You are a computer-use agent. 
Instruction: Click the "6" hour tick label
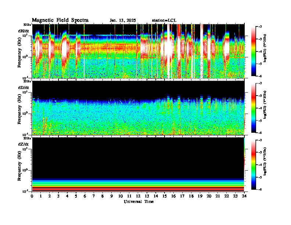85,196
